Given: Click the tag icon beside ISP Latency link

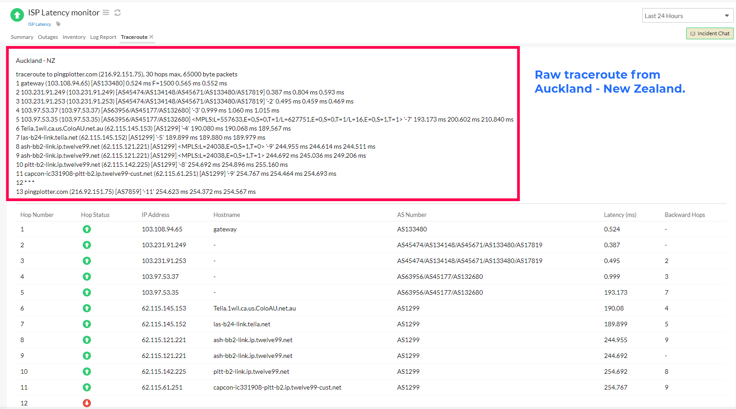Looking at the screenshot, I should pyautogui.click(x=58, y=24).
